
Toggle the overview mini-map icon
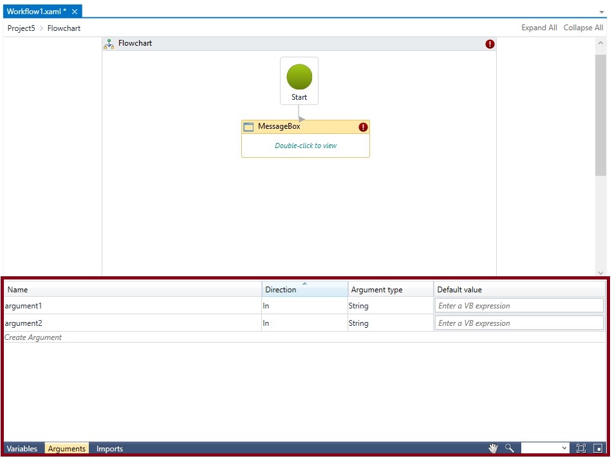598,448
